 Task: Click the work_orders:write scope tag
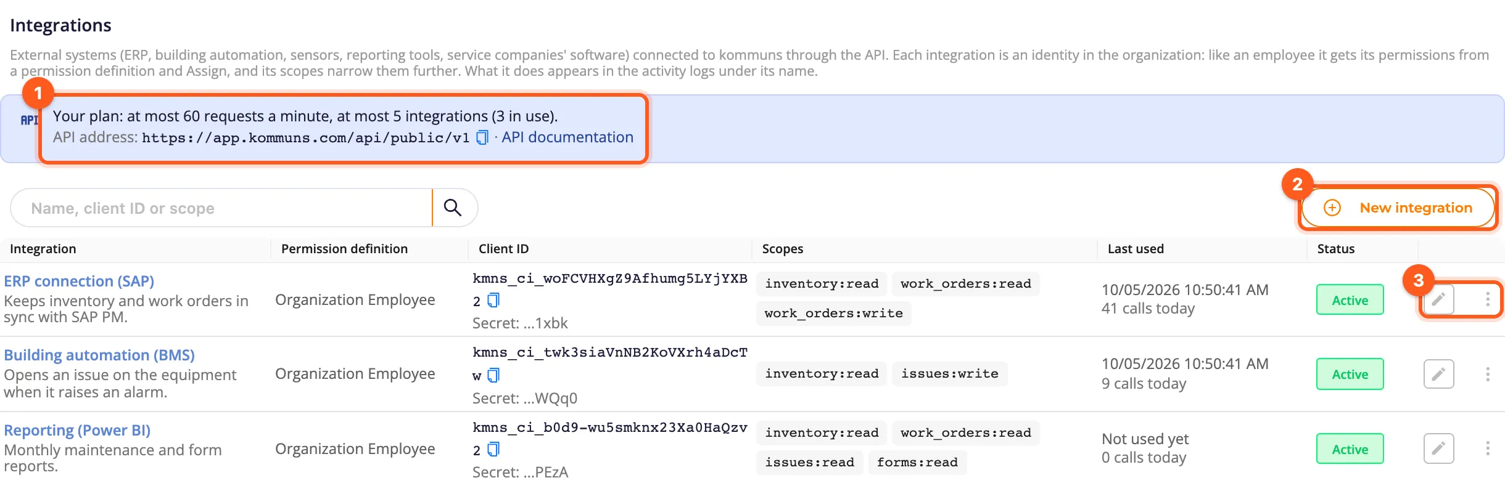833,314
